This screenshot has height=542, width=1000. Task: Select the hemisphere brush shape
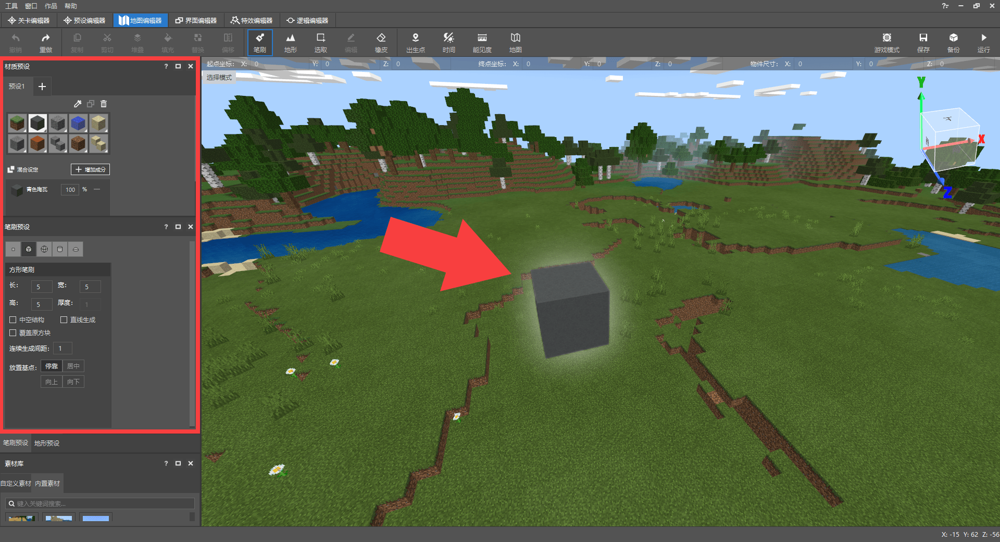tap(76, 249)
